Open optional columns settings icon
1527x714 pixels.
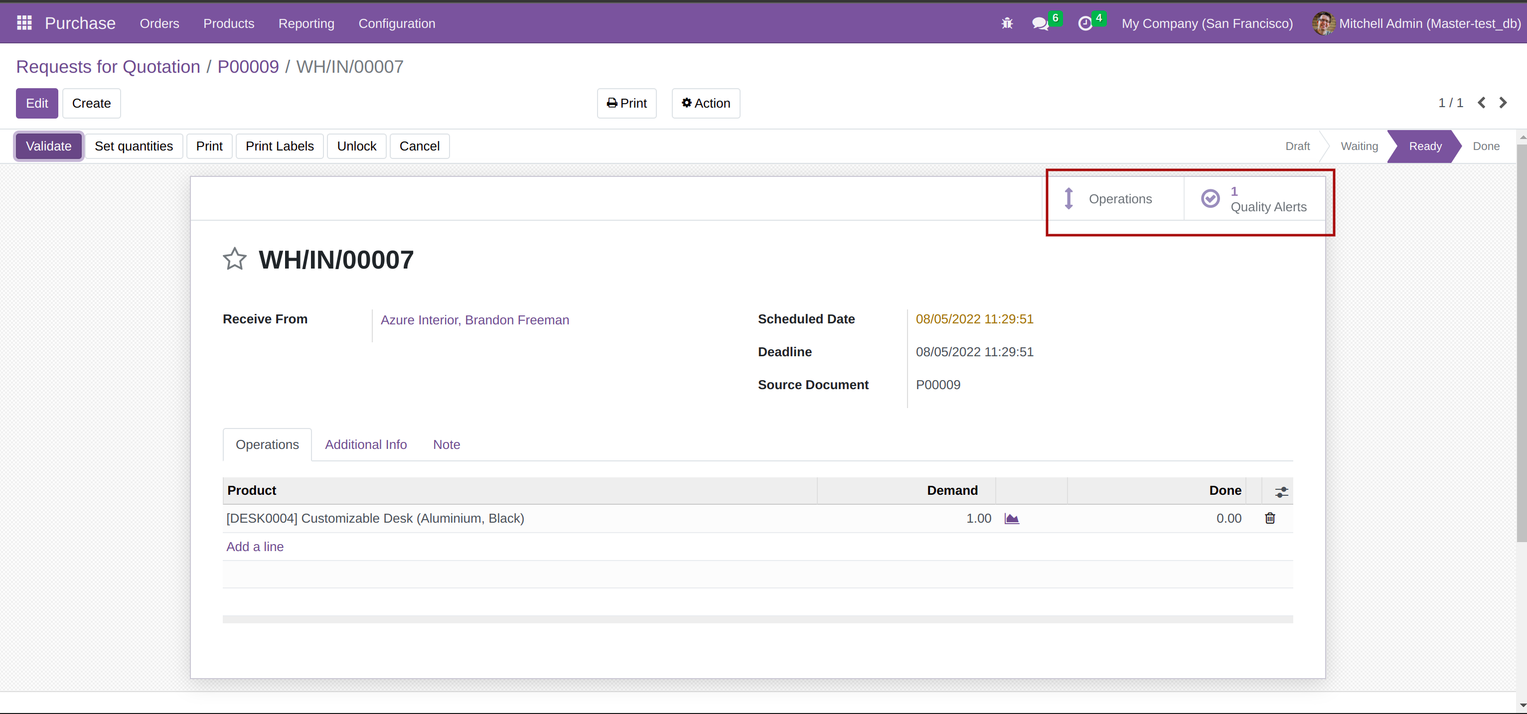point(1281,491)
